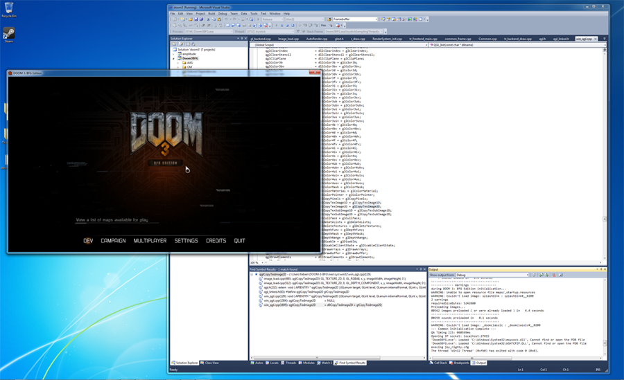
Task: Click the Save All toolbar icon
Action: click(x=201, y=19)
